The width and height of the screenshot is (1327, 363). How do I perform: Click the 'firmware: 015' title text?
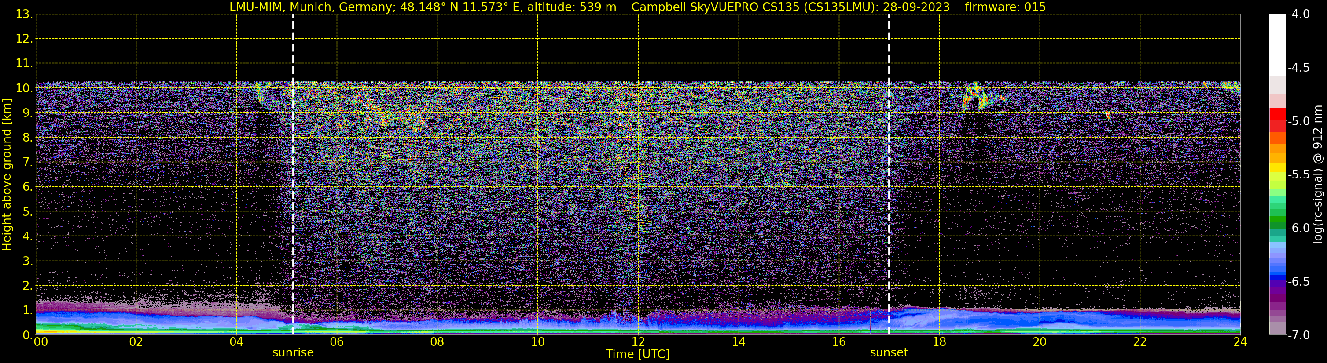1005,7
